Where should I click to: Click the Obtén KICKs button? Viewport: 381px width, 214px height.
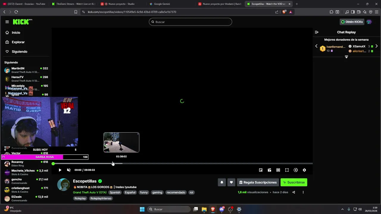352,22
